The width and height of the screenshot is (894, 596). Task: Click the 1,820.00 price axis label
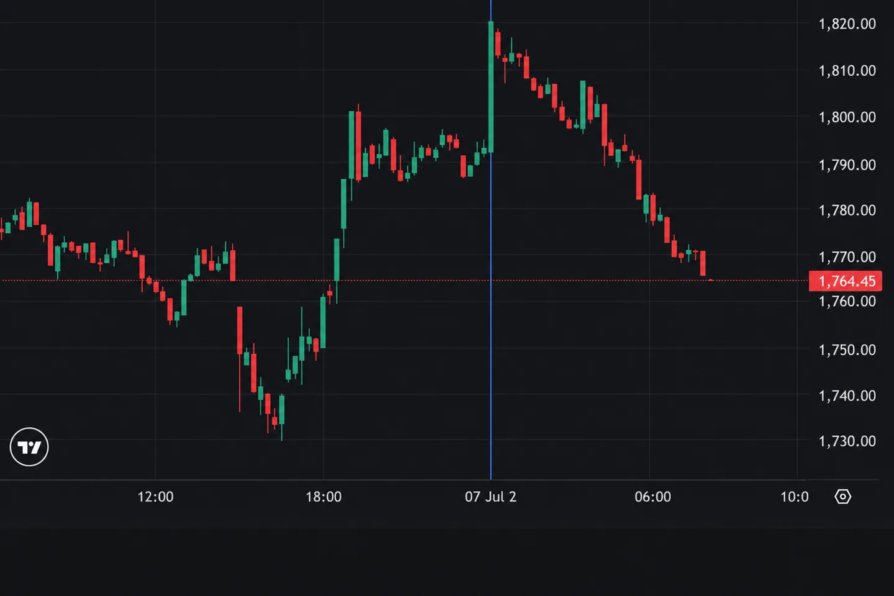click(847, 24)
